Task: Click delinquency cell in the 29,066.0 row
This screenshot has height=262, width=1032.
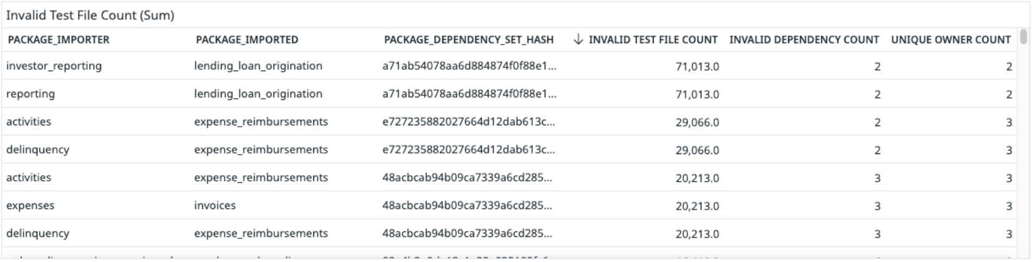Action: coord(37,150)
